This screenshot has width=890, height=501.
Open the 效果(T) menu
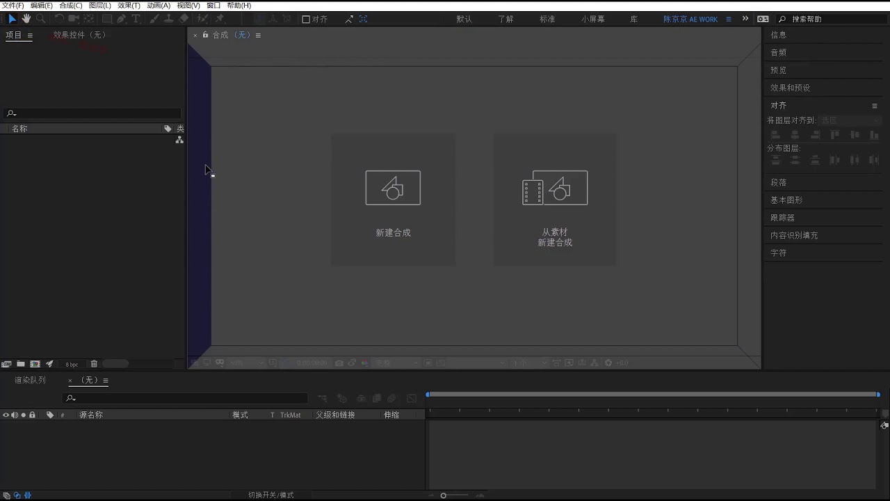pos(129,6)
